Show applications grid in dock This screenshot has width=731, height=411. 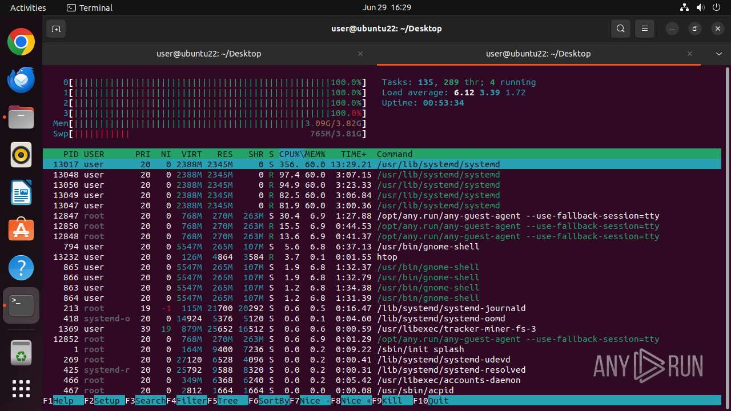pos(21,389)
